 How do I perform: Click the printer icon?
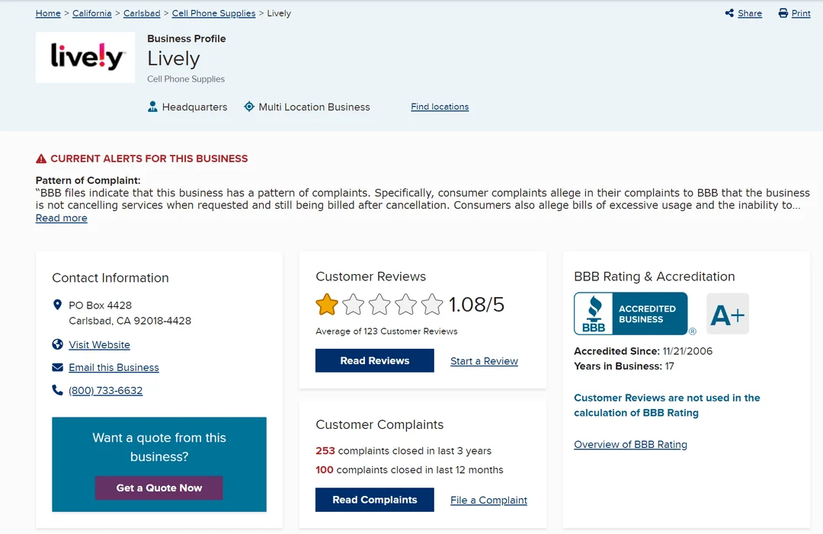(x=783, y=13)
